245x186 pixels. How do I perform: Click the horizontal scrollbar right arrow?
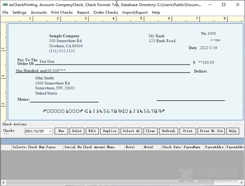241,182
